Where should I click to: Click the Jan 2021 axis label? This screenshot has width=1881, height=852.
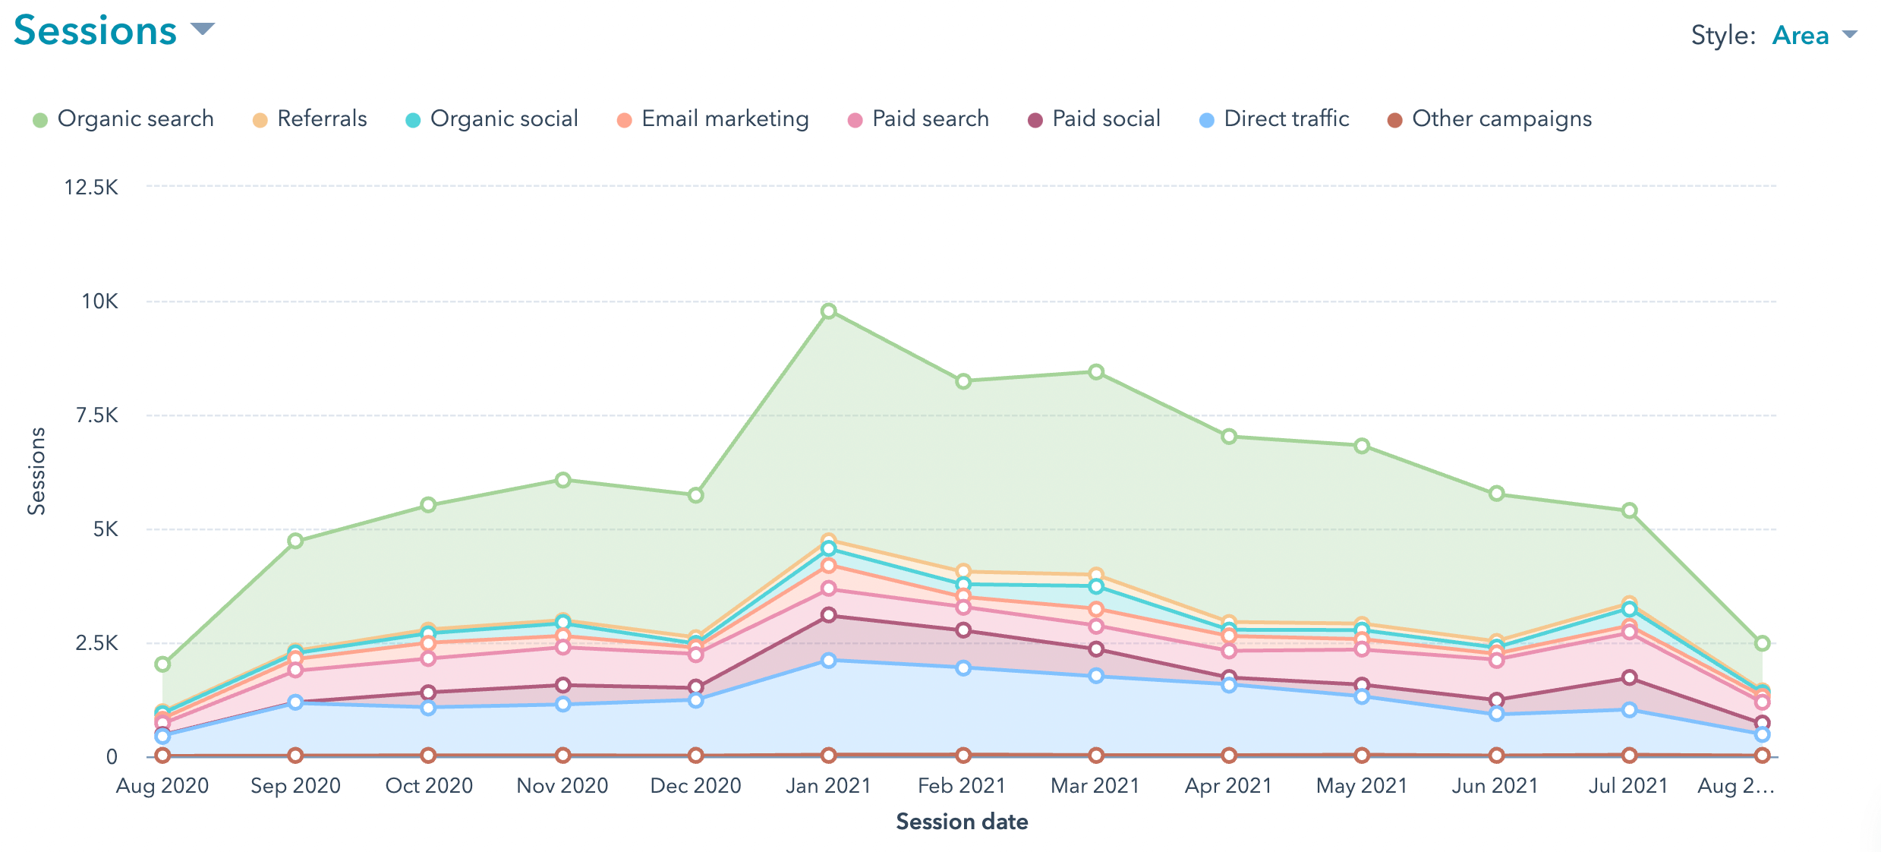pos(828,786)
